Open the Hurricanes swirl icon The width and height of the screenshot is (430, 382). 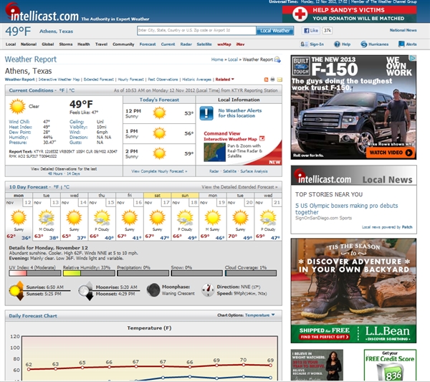coord(363,44)
